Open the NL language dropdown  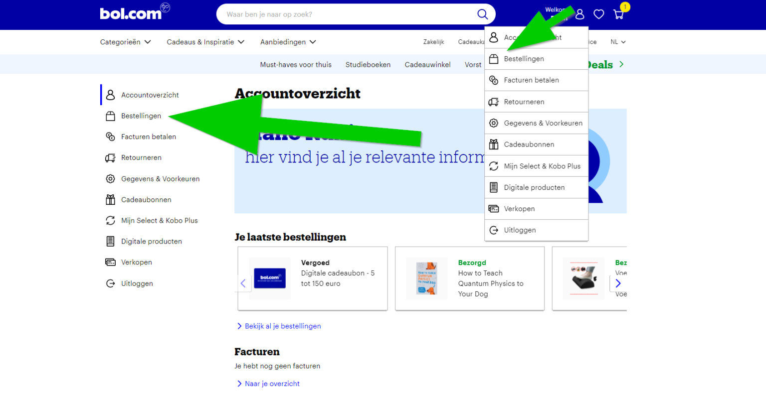click(x=618, y=42)
